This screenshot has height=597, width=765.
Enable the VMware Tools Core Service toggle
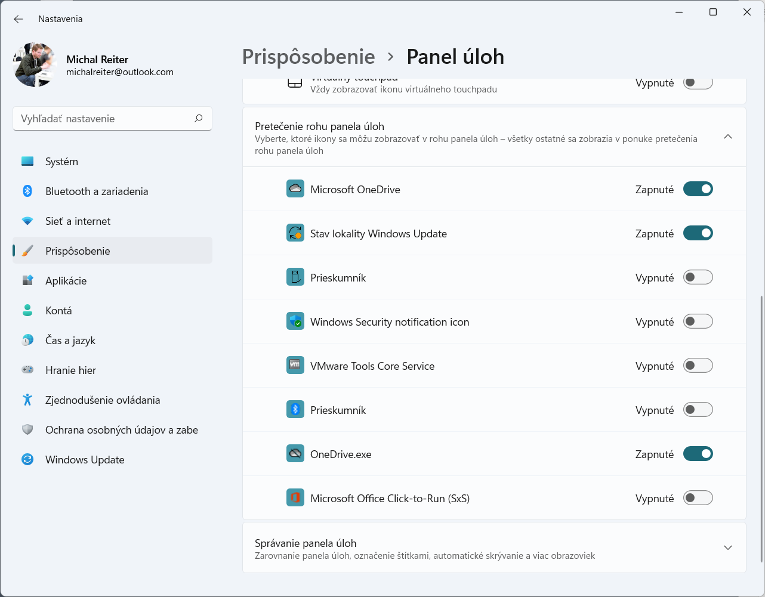[x=698, y=366]
